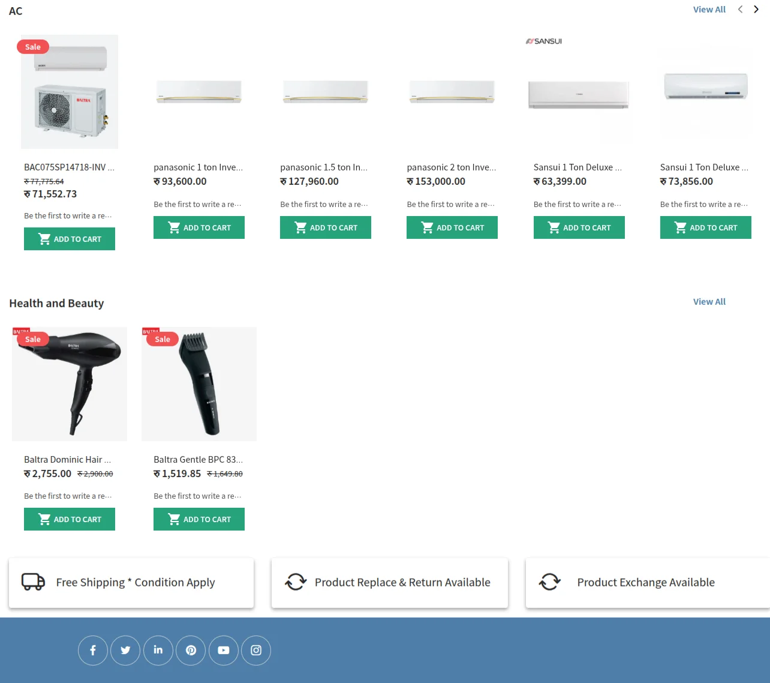Click the Baltra hair dryer product image

point(69,384)
